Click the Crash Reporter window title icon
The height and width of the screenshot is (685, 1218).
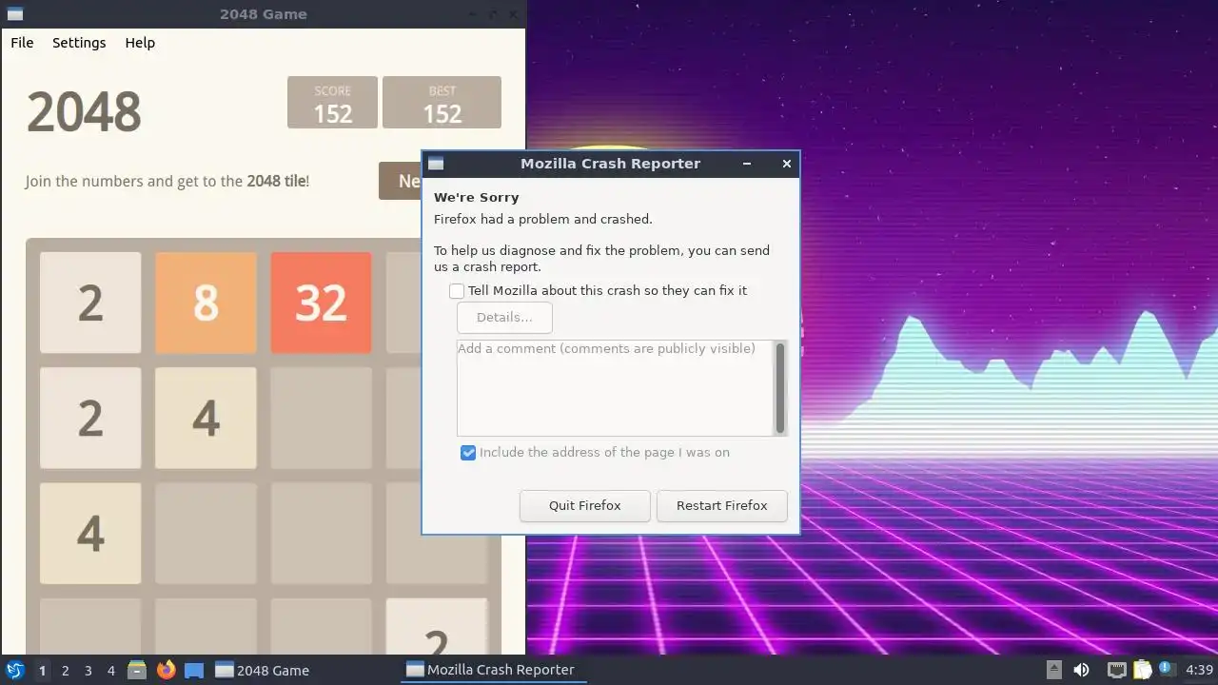click(x=436, y=164)
